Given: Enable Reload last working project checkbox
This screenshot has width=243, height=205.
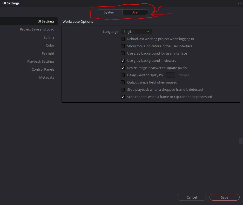Looking at the screenshot, I should tap(123, 39).
